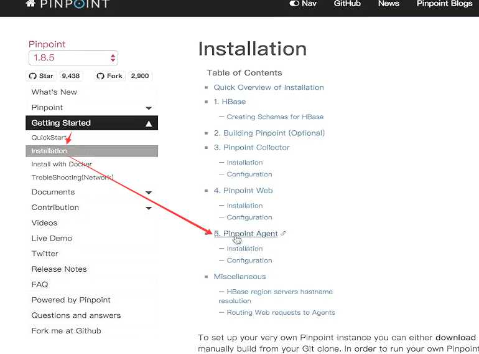Expand the Pinpoint sidebar section
This screenshot has width=479, height=354.
(91, 108)
